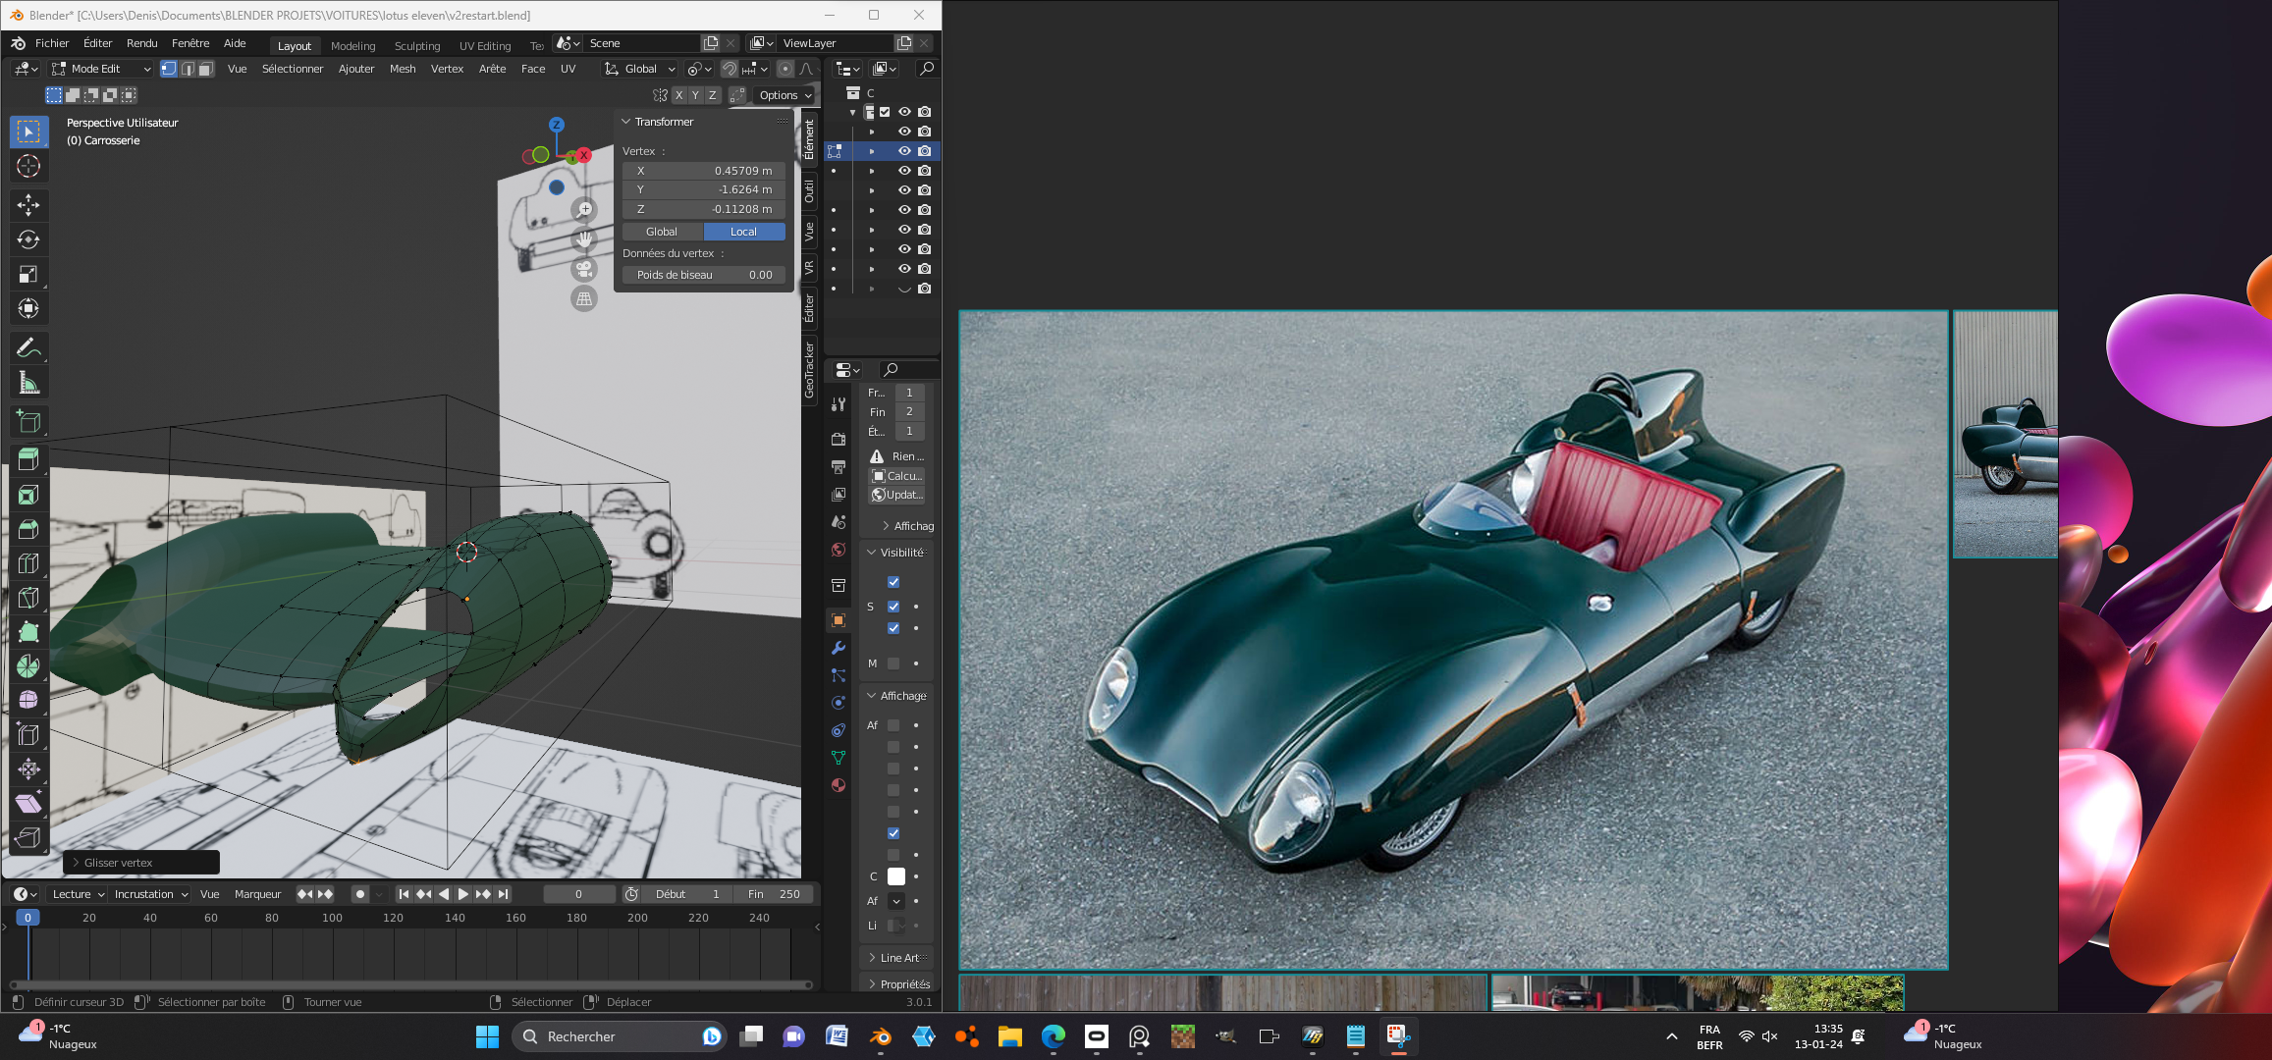The height and width of the screenshot is (1060, 2272).
Task: Open the Mesh menu
Action: click(x=403, y=69)
